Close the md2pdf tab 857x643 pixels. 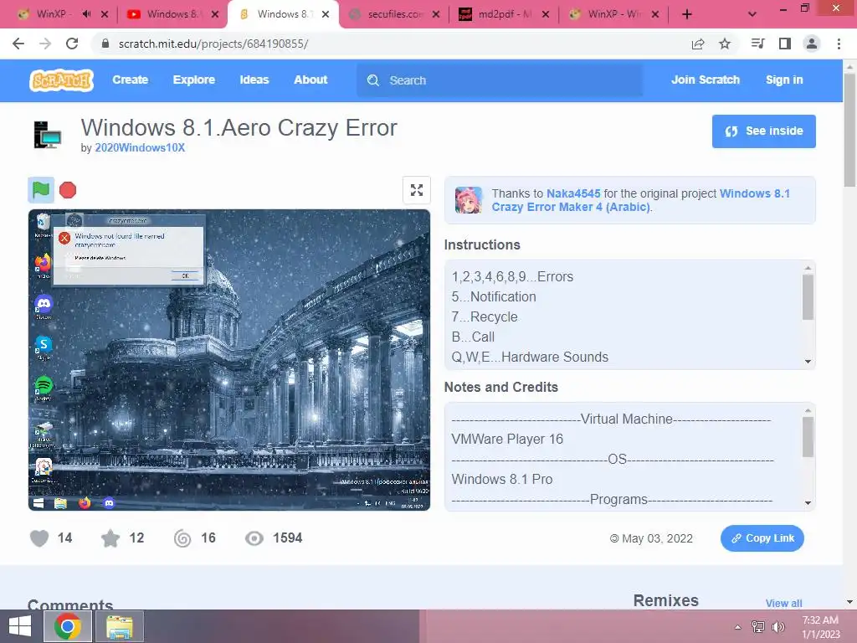tap(546, 14)
